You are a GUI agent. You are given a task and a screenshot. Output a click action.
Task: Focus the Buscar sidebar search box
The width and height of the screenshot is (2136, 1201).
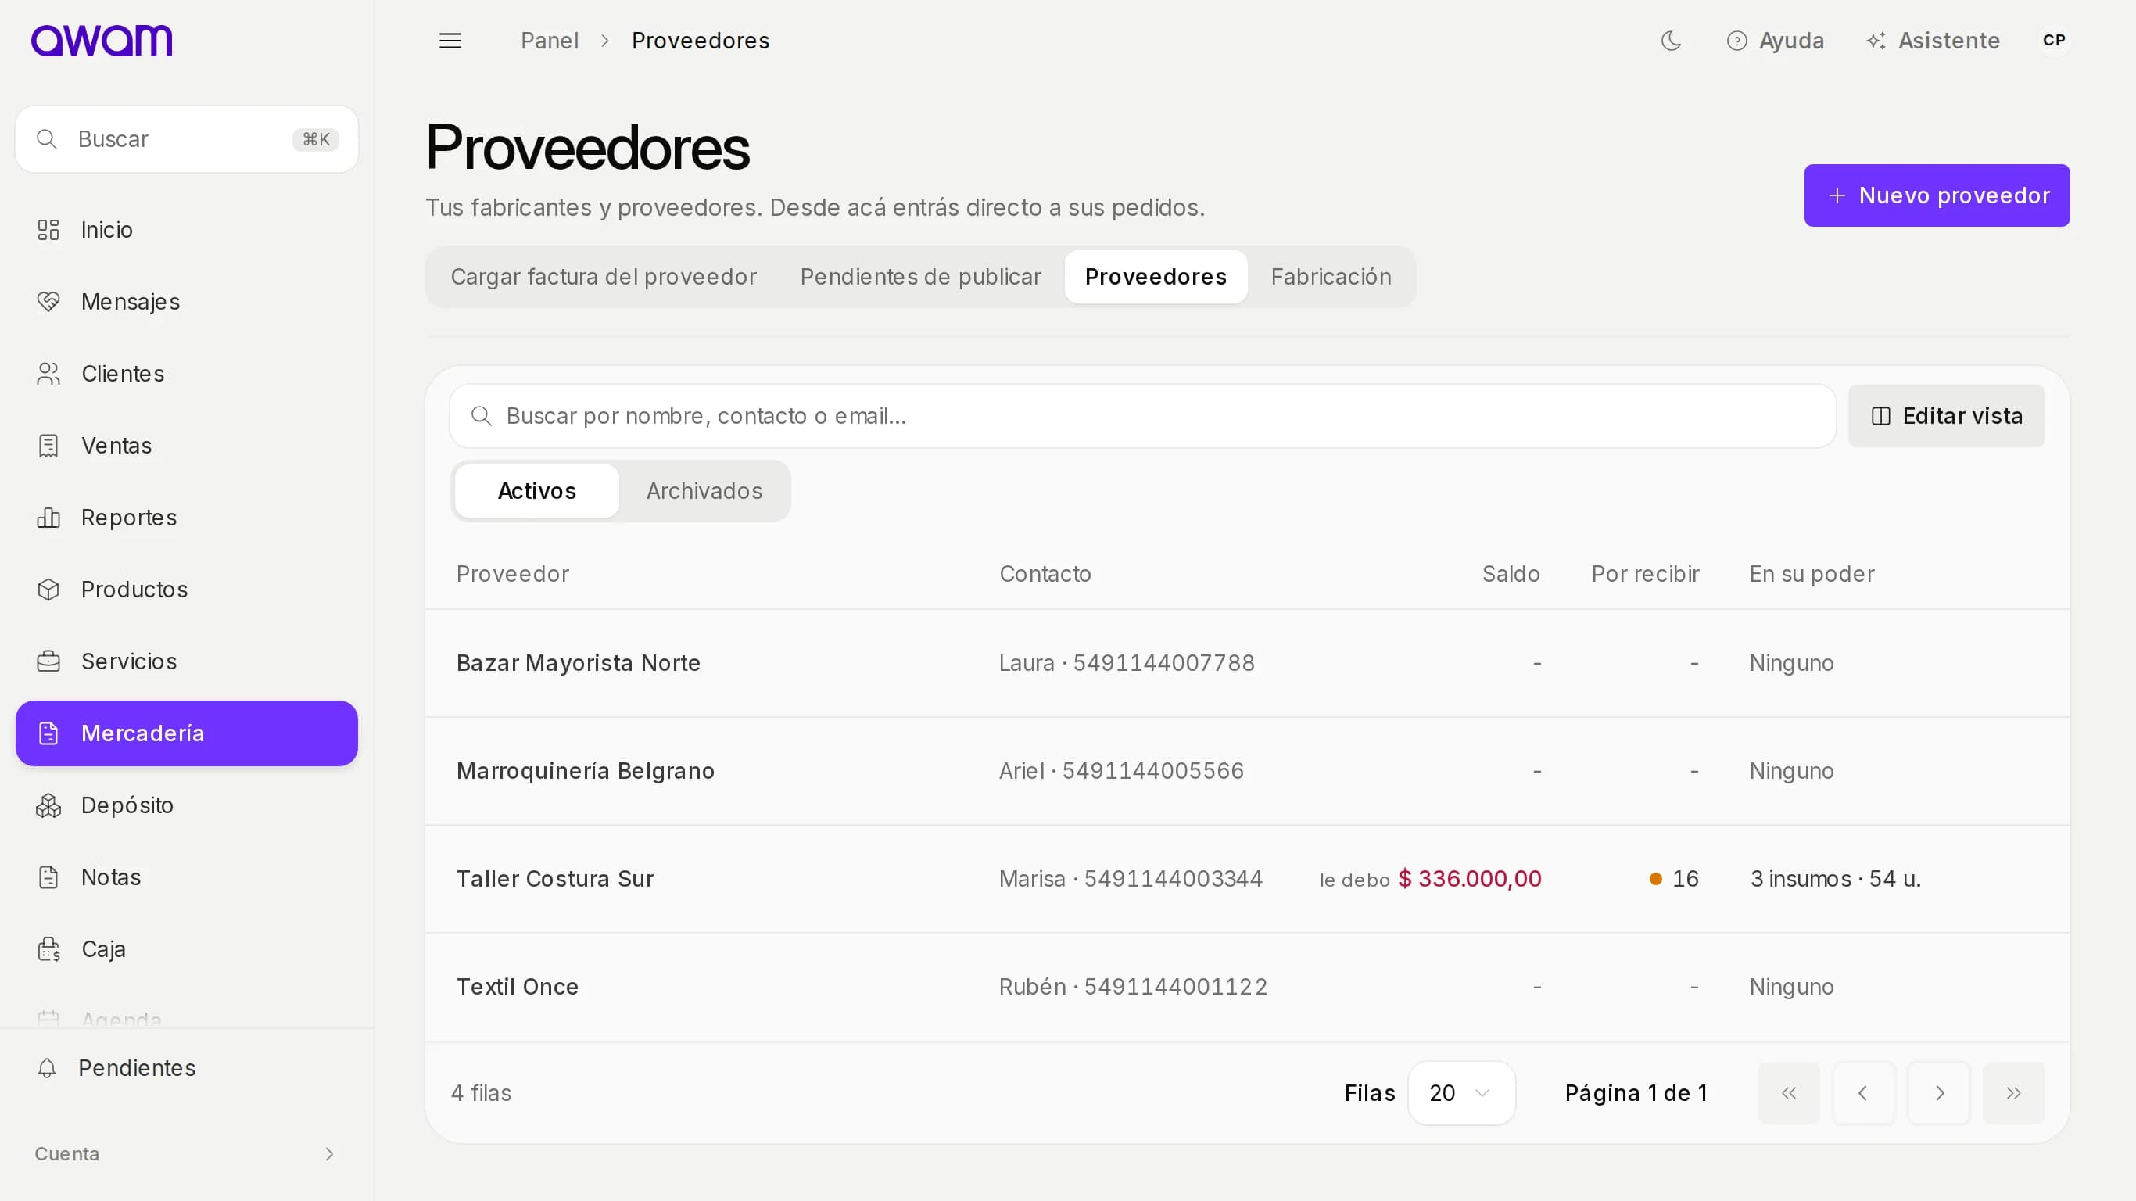click(187, 139)
